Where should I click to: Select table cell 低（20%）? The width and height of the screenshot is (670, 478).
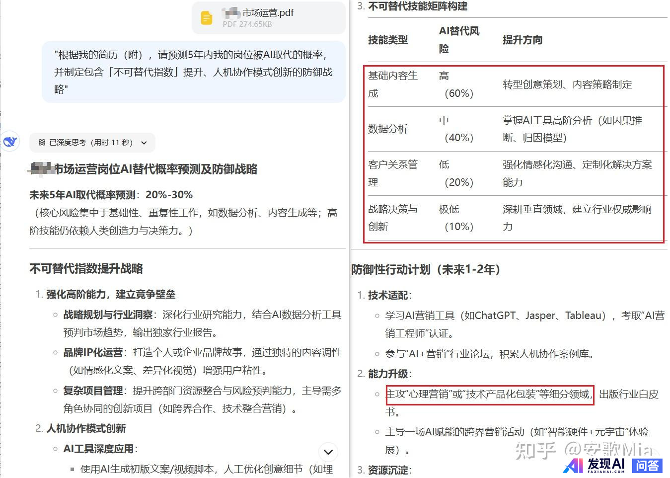[457, 173]
